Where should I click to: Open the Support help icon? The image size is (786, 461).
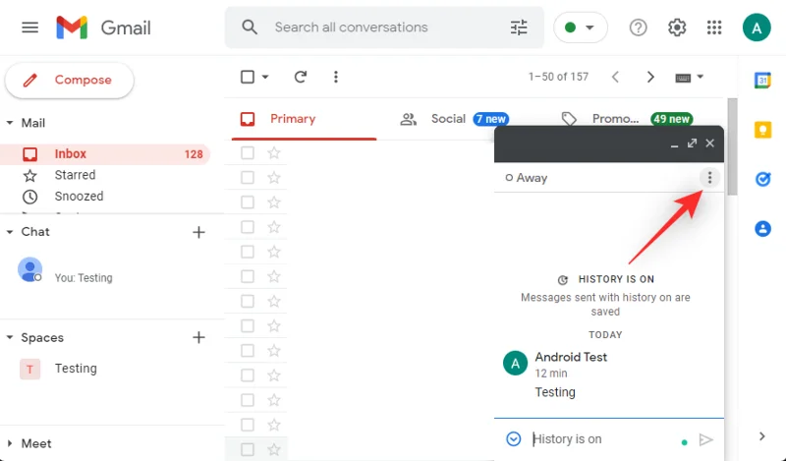pos(638,28)
